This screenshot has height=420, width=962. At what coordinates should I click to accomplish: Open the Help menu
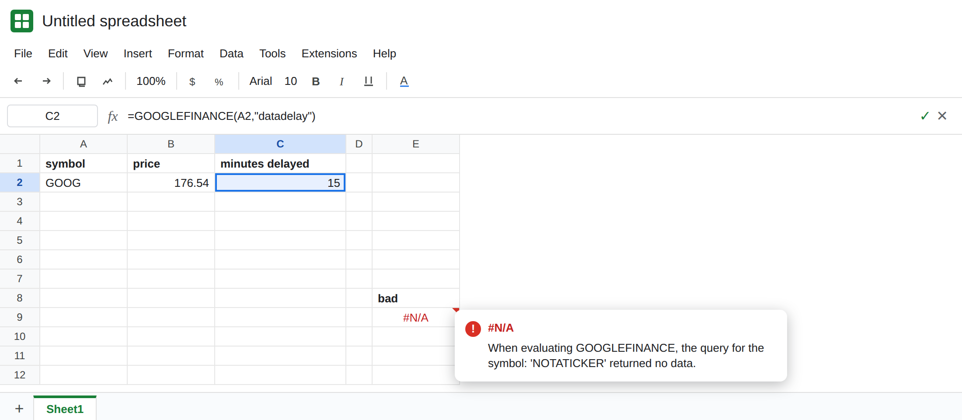pyautogui.click(x=384, y=53)
